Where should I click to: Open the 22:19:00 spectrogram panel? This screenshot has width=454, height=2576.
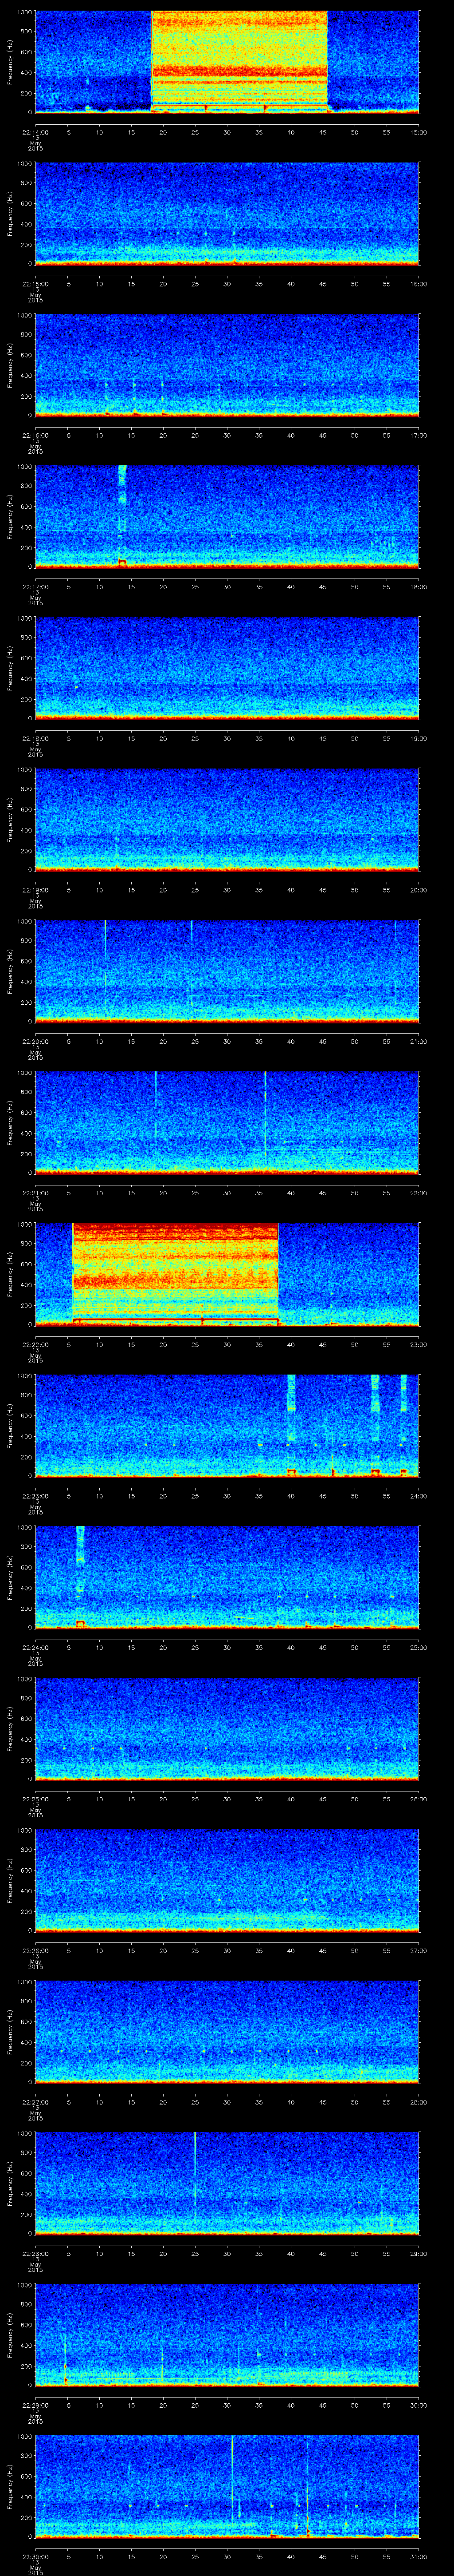pos(227,820)
